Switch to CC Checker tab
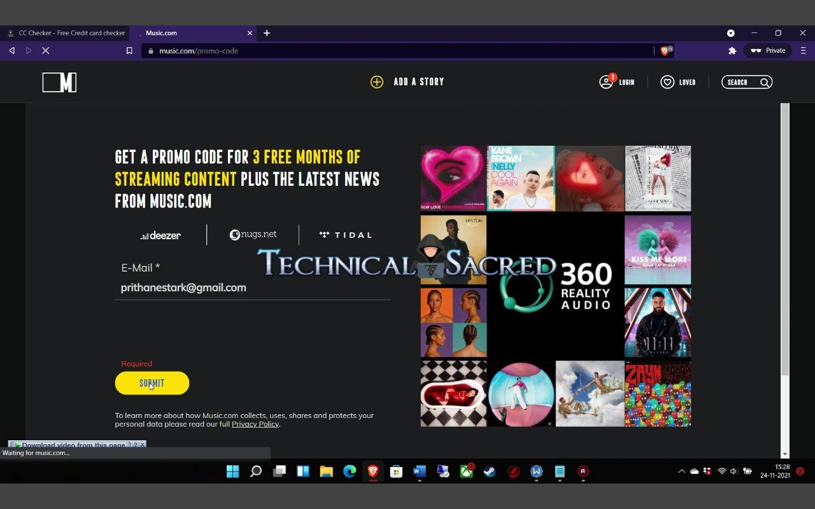 65,33
